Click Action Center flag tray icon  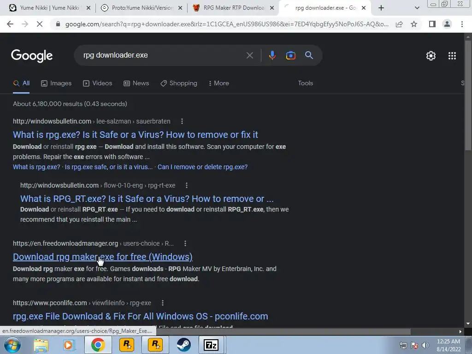tap(414, 345)
